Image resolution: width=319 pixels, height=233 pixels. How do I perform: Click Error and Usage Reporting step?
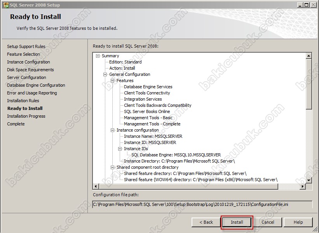(32, 93)
